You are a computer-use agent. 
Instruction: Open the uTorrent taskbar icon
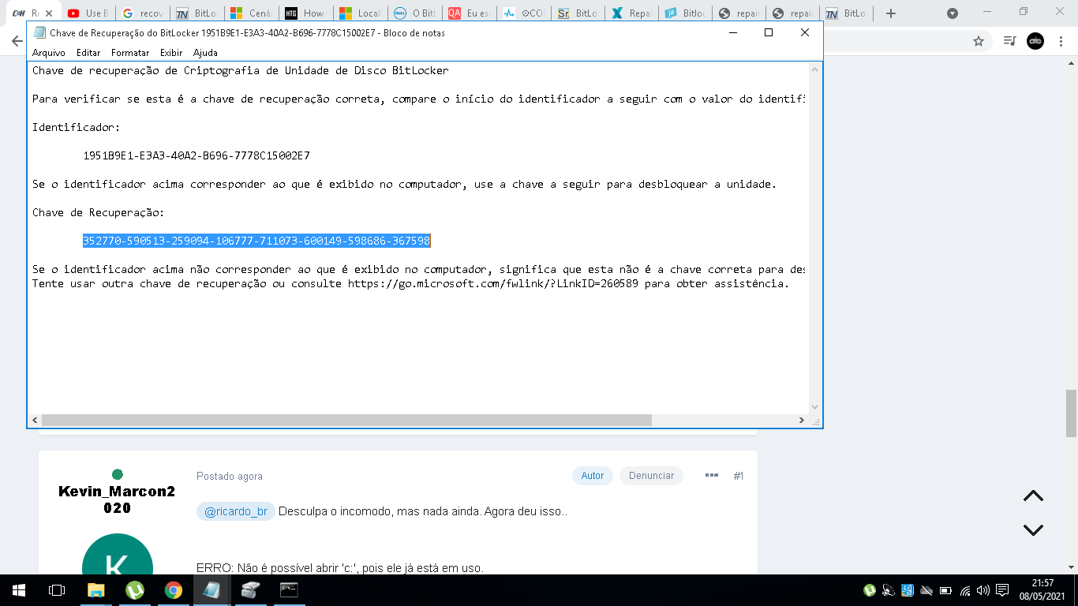point(135,590)
